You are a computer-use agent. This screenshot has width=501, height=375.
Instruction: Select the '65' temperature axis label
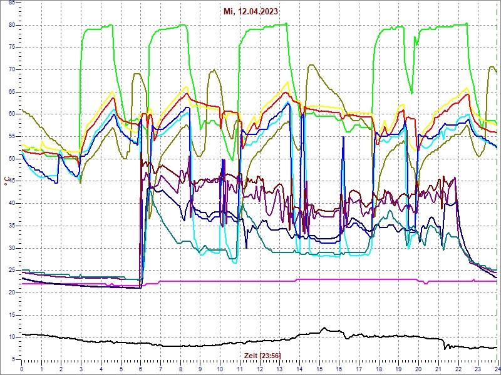12,92
